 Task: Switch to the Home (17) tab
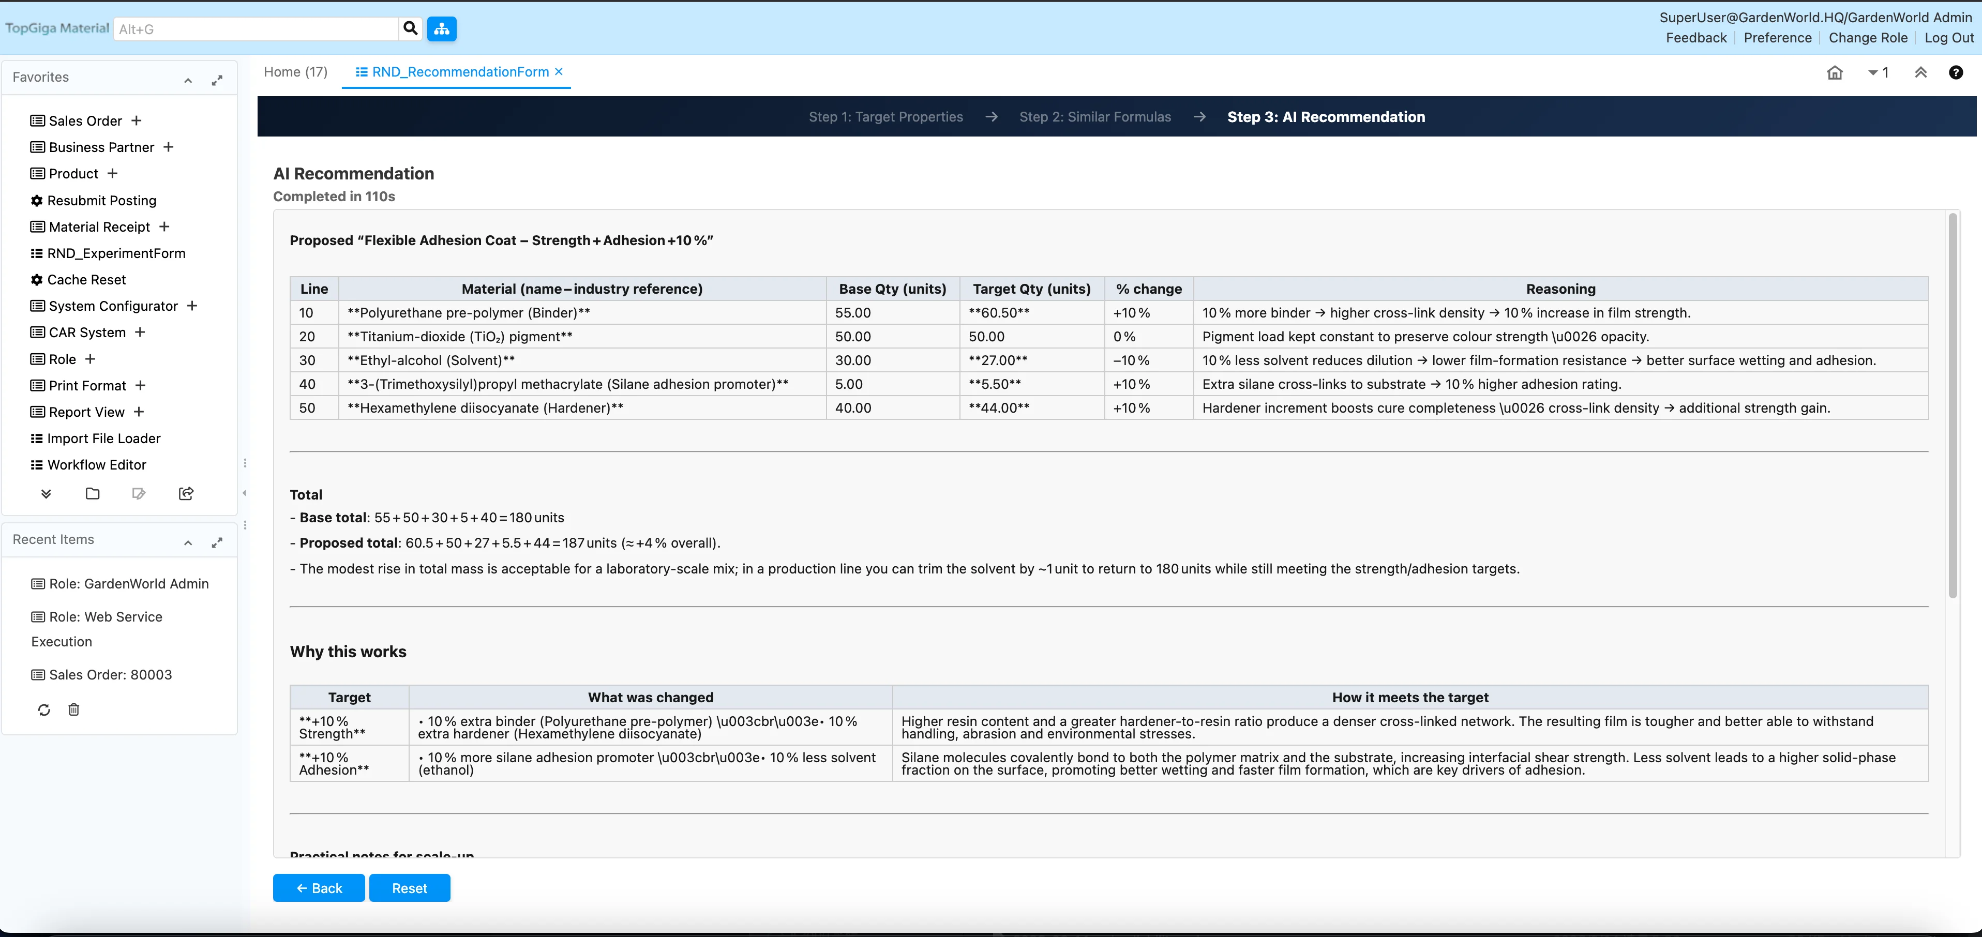(x=295, y=71)
